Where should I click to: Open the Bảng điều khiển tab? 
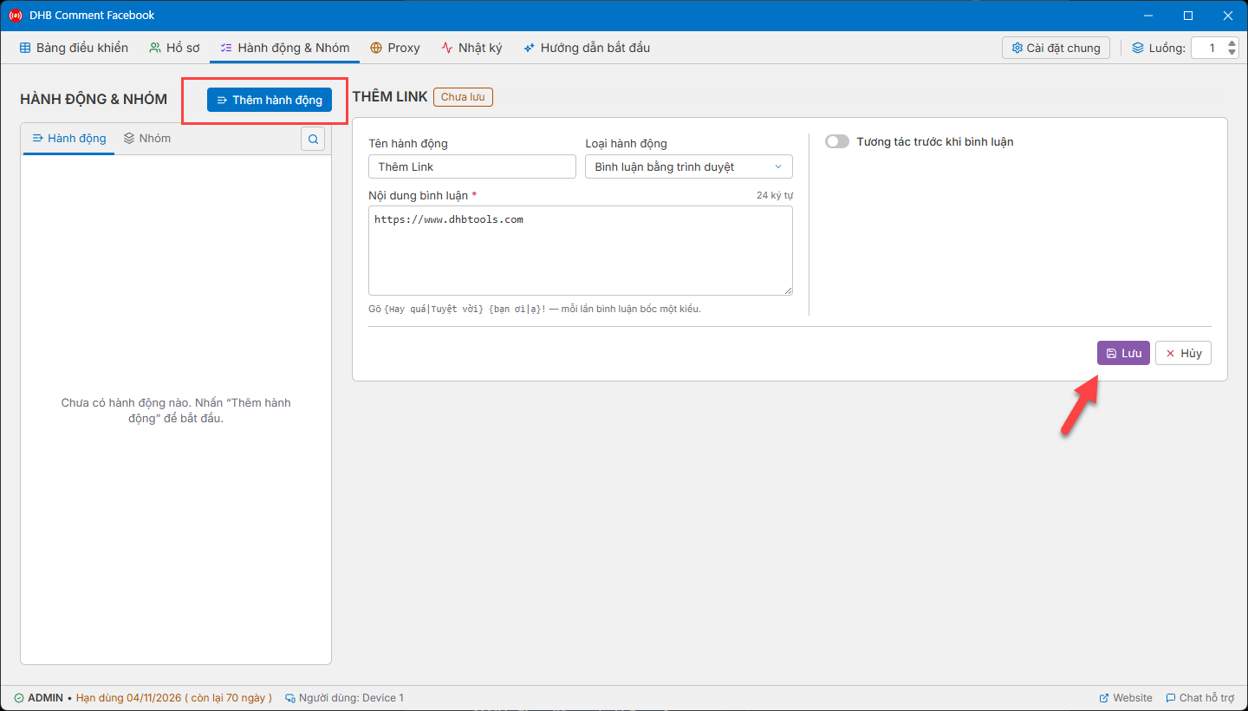tap(74, 48)
